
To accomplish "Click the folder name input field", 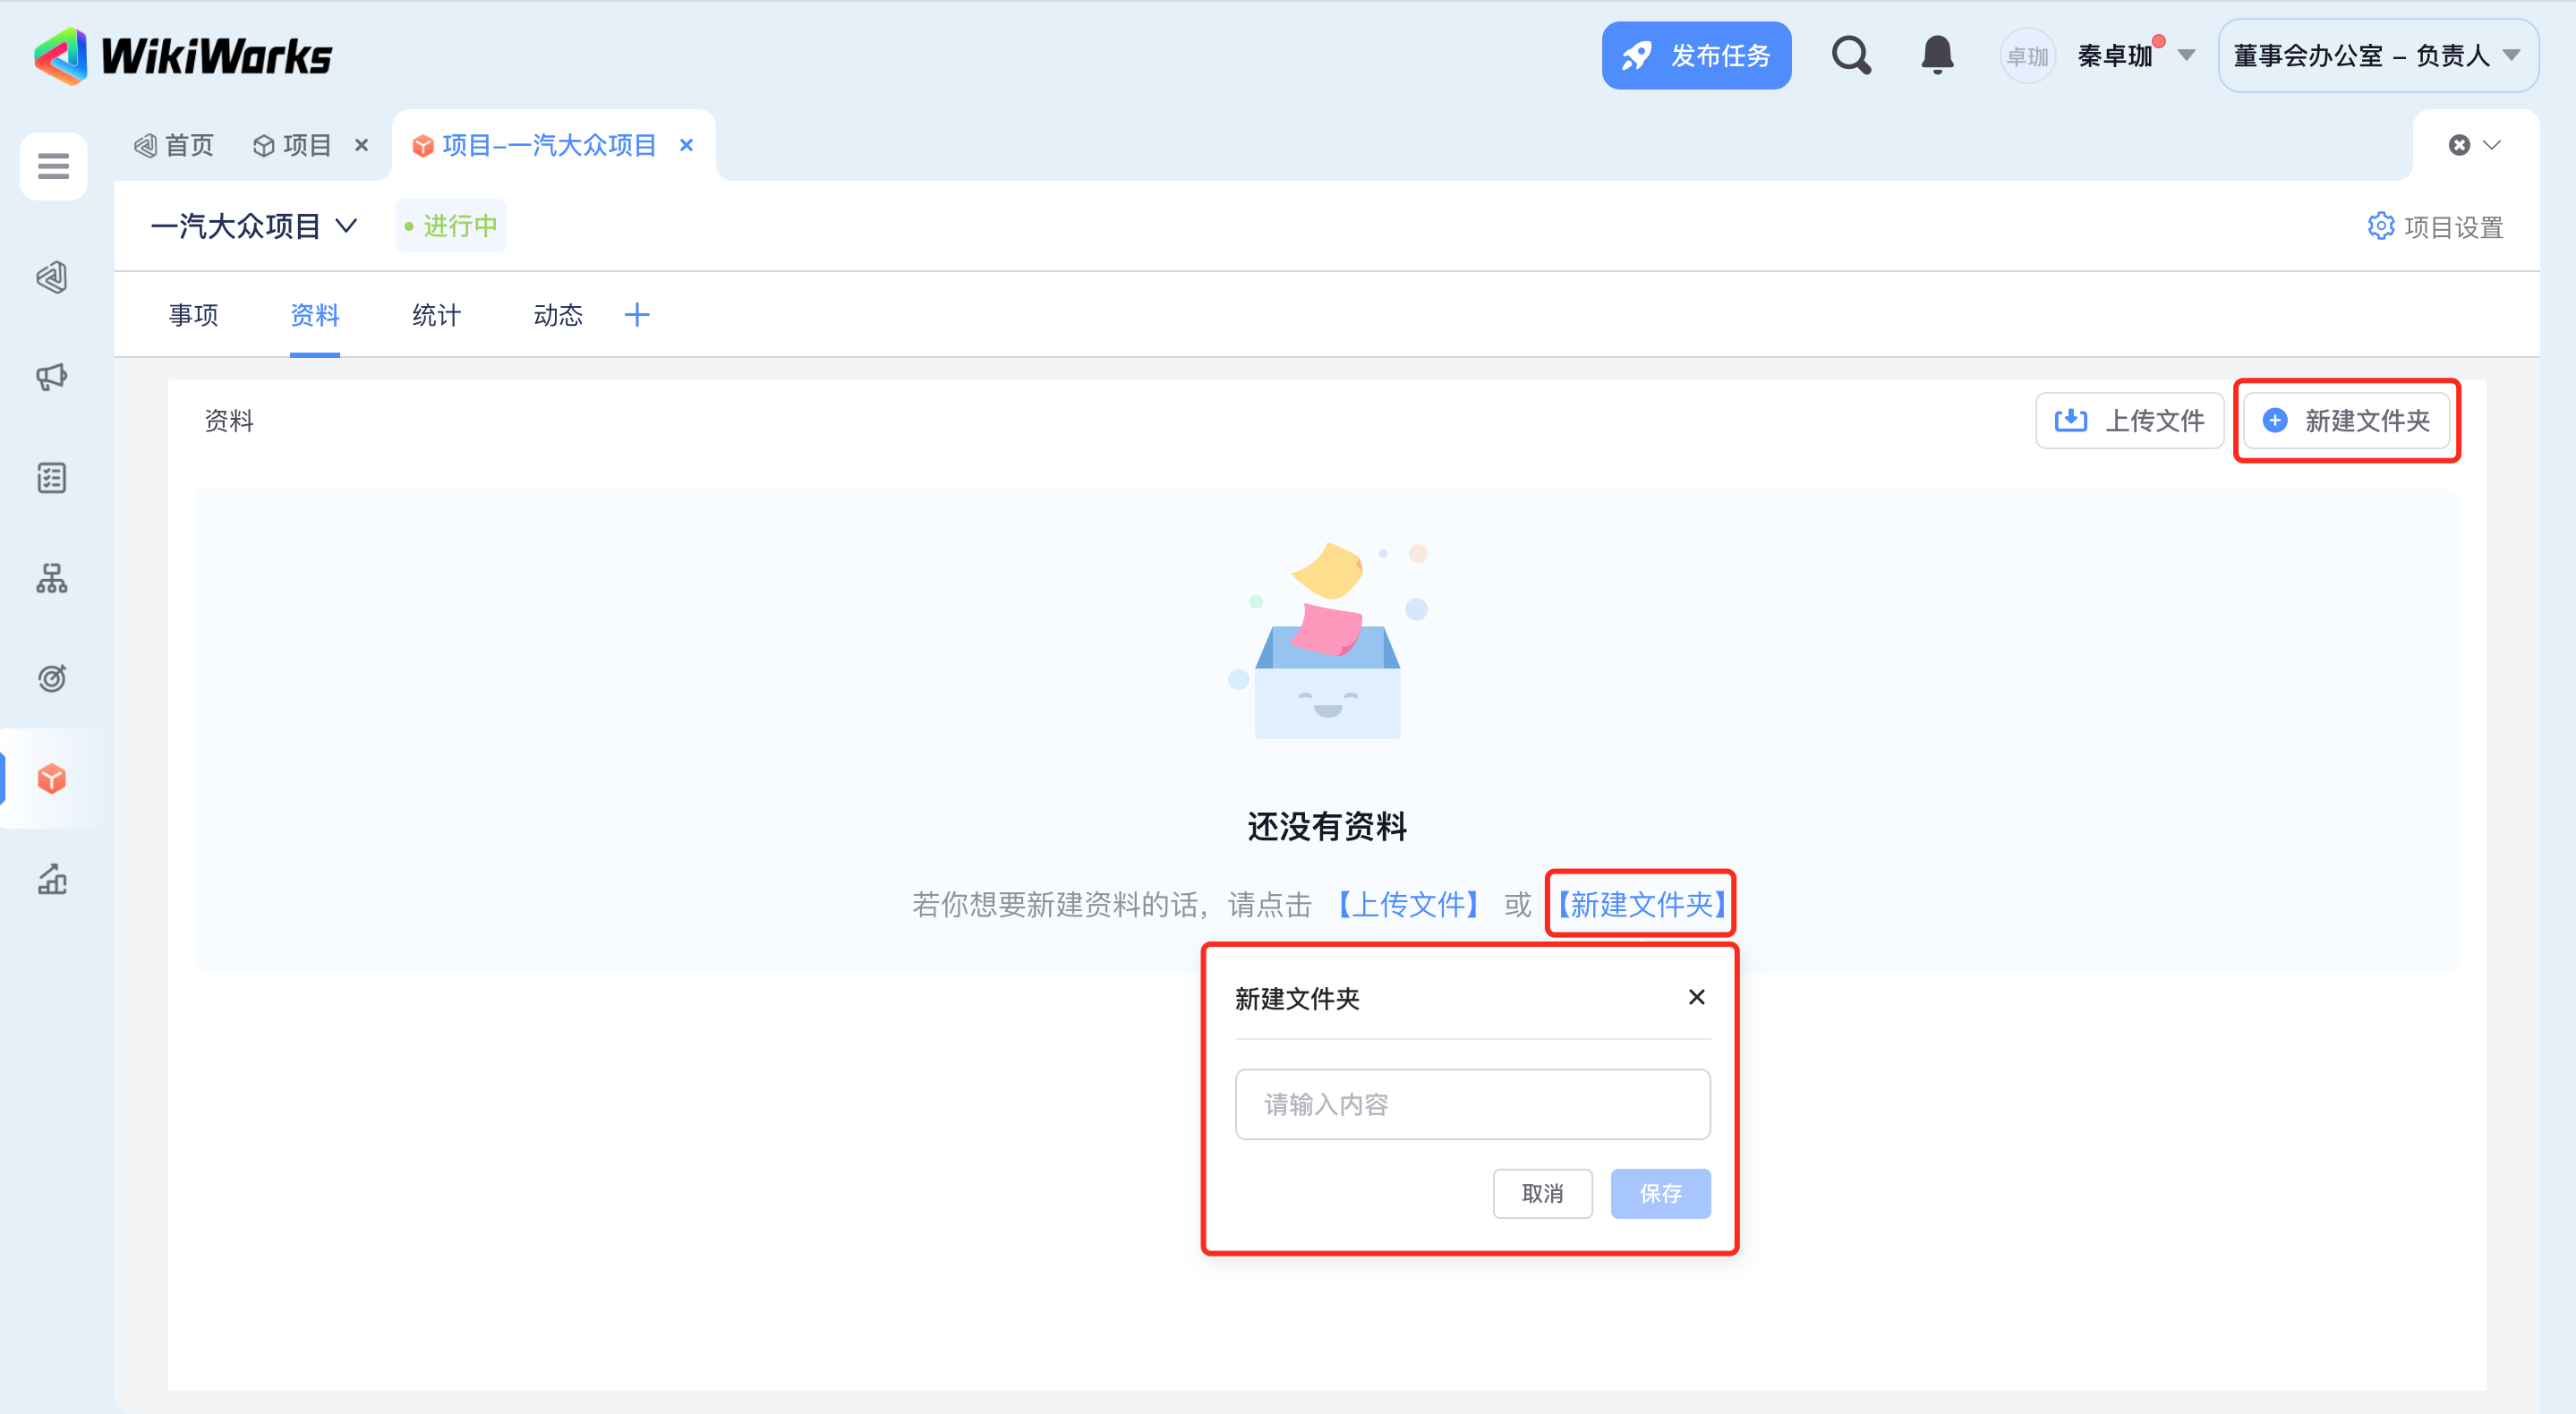I will (1472, 1104).
